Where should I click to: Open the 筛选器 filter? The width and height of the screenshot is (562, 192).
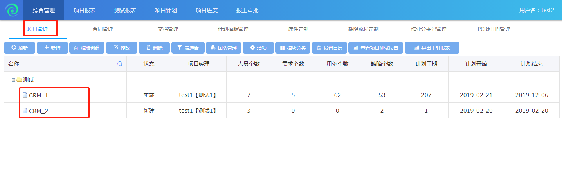[x=188, y=48]
